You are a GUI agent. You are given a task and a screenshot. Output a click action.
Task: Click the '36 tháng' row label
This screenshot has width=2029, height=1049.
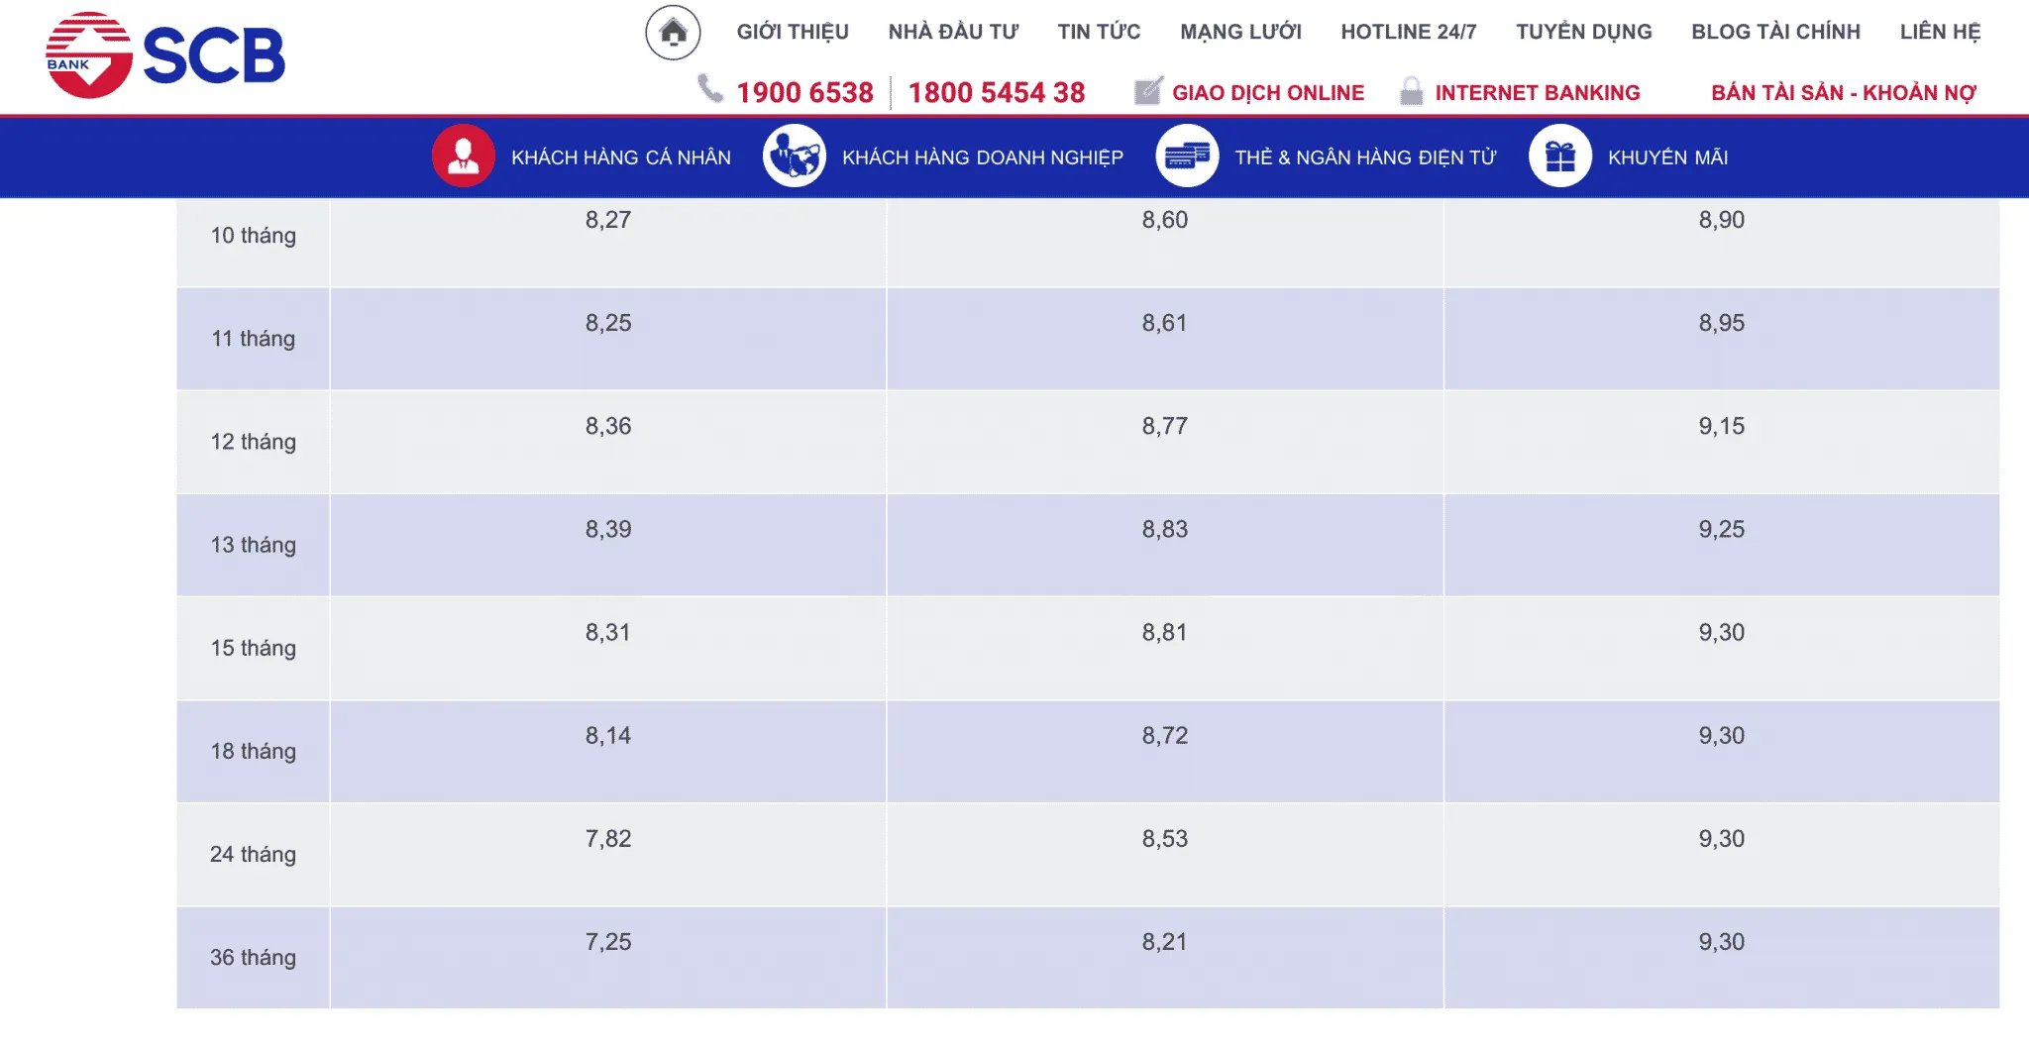254,957
